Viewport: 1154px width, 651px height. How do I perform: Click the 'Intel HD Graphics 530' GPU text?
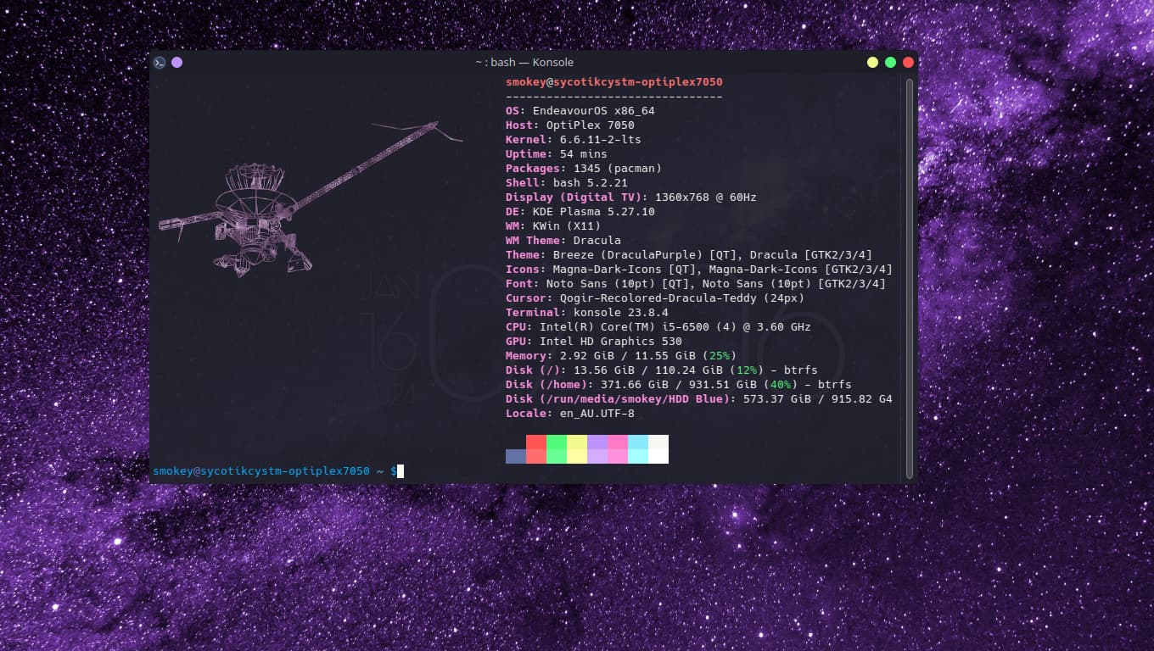(x=610, y=342)
